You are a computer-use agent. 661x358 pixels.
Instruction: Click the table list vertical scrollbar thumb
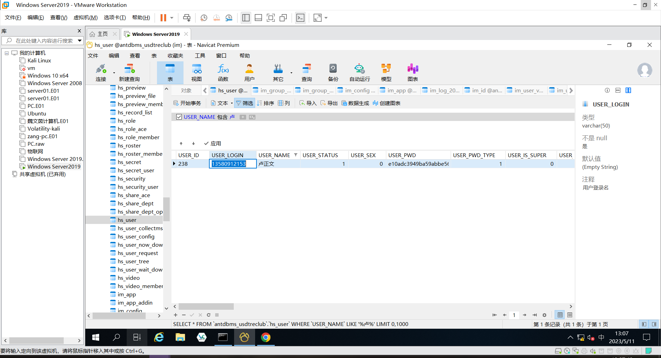click(x=166, y=209)
